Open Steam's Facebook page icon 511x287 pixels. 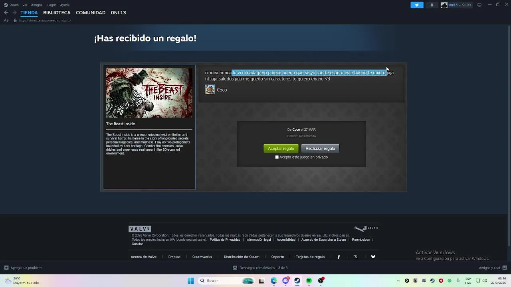[339, 257]
